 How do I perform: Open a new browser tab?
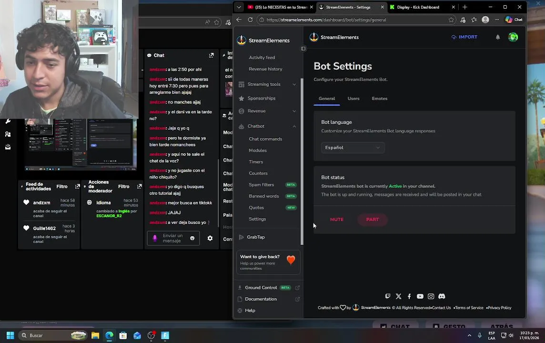pyautogui.click(x=464, y=7)
